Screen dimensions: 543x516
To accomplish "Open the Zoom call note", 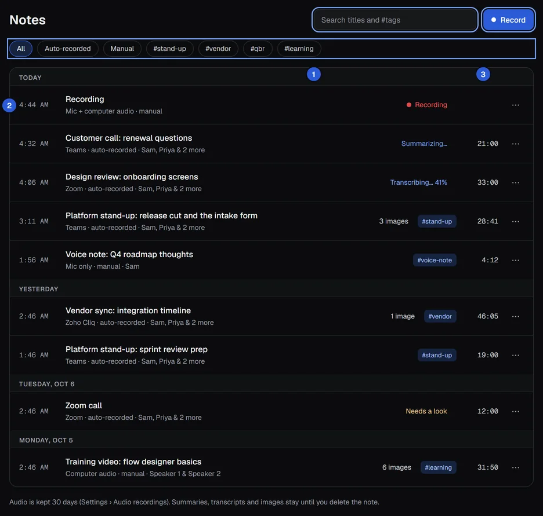I will point(84,405).
